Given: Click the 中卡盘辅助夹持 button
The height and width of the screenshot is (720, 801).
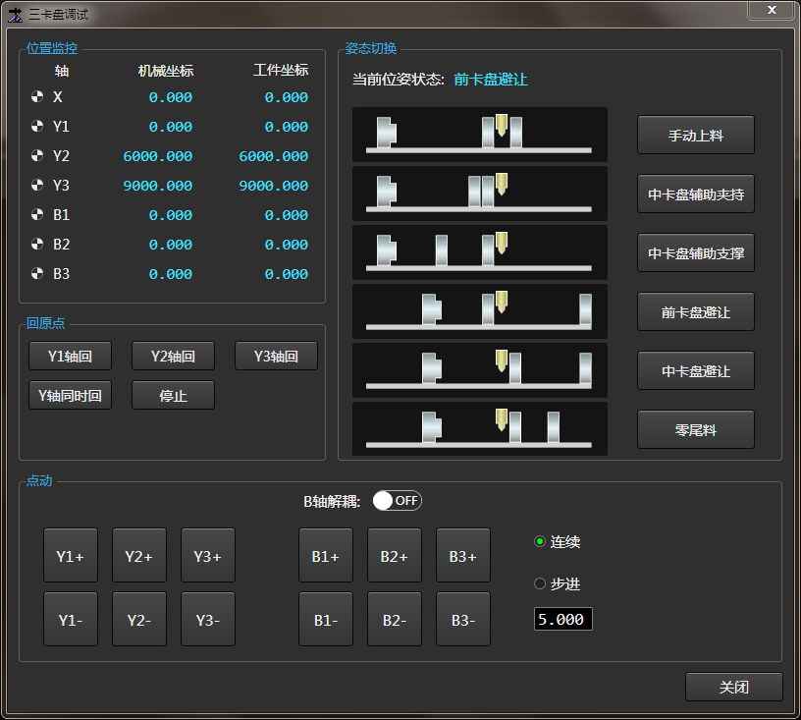Looking at the screenshot, I should click(695, 194).
